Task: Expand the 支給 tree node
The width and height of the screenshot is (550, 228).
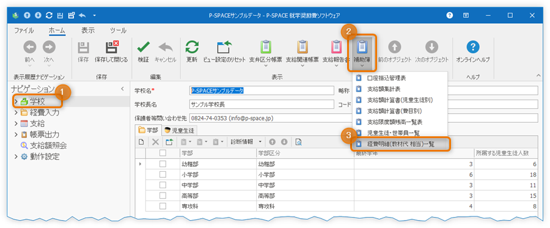Action: [x=16, y=123]
